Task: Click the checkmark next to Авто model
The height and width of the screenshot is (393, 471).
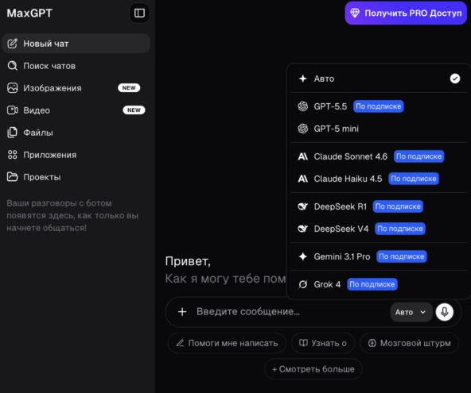Action: [455, 79]
